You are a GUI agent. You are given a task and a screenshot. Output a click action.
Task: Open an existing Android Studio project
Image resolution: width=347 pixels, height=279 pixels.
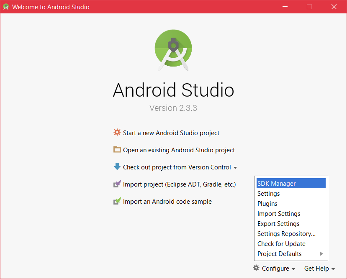tap(179, 150)
